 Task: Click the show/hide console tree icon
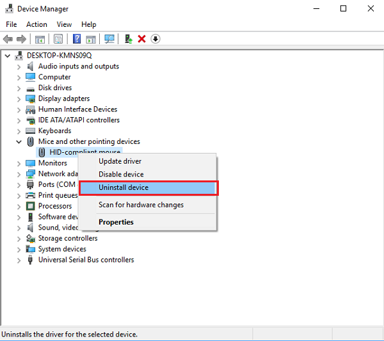pos(40,39)
